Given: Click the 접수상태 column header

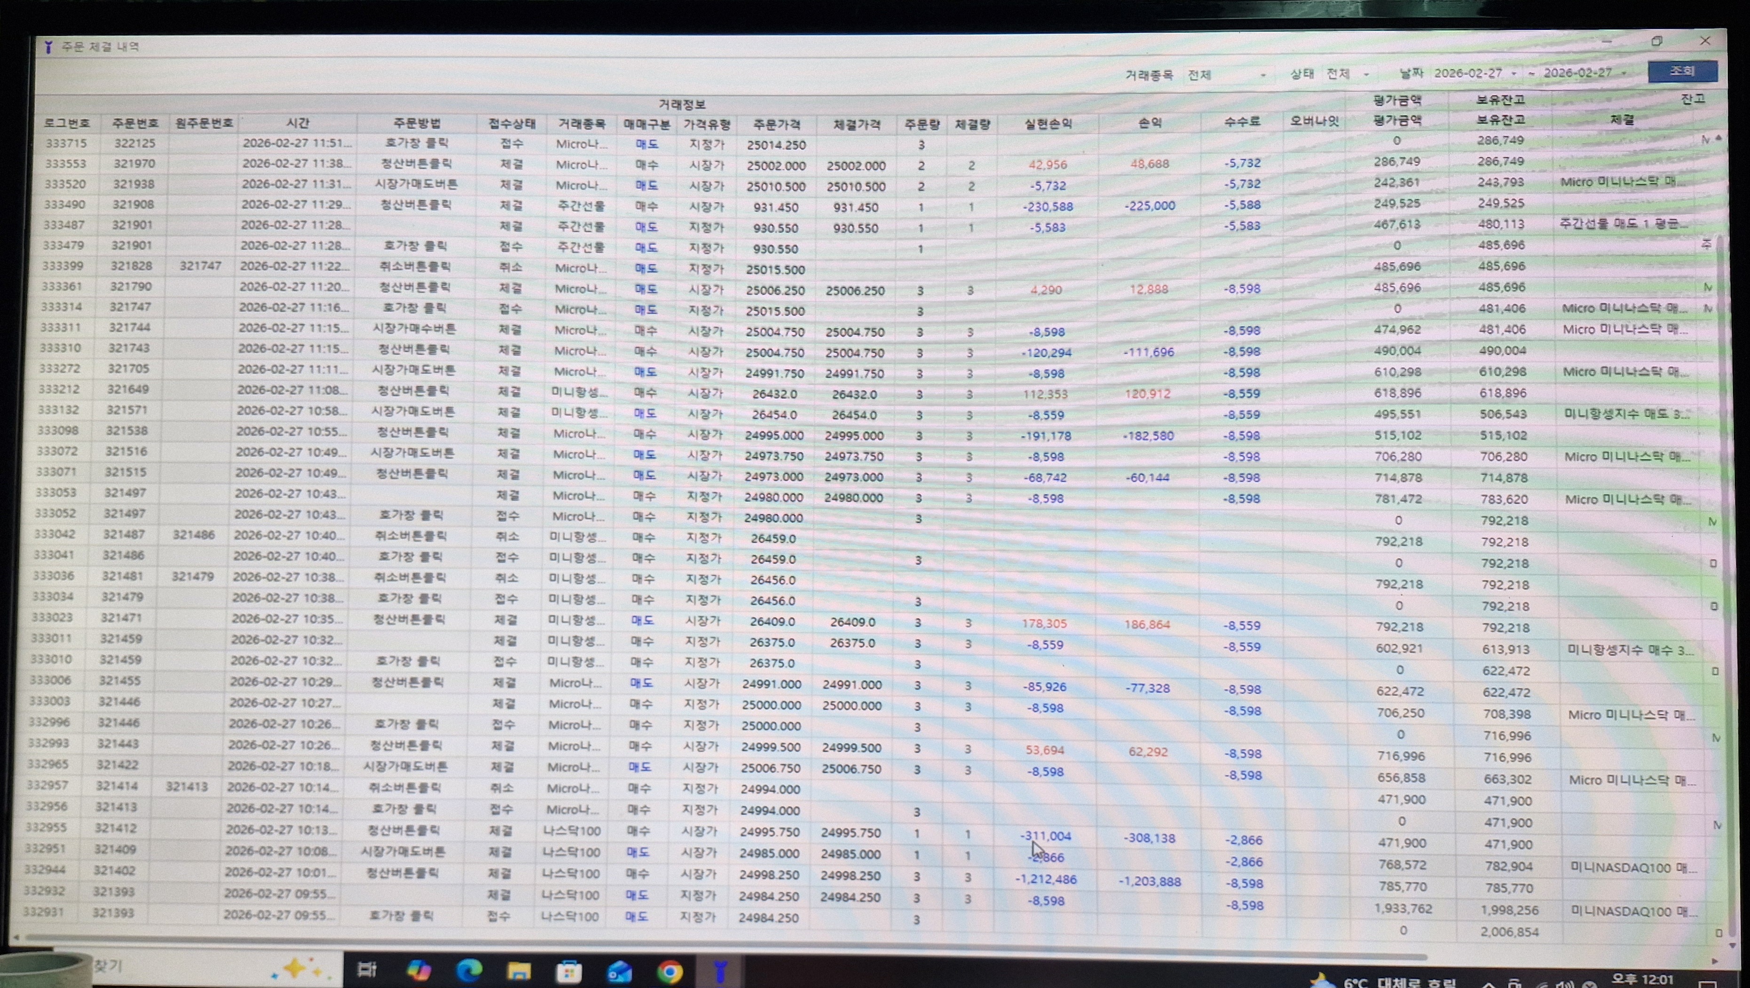Looking at the screenshot, I should pos(512,124).
